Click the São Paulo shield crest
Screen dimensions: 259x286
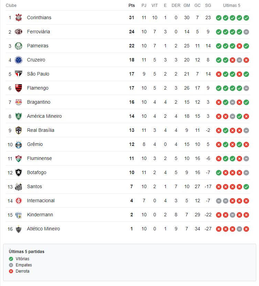click(19, 74)
